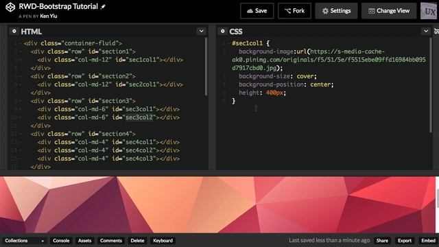Click the background-image url text

(x=329, y=60)
